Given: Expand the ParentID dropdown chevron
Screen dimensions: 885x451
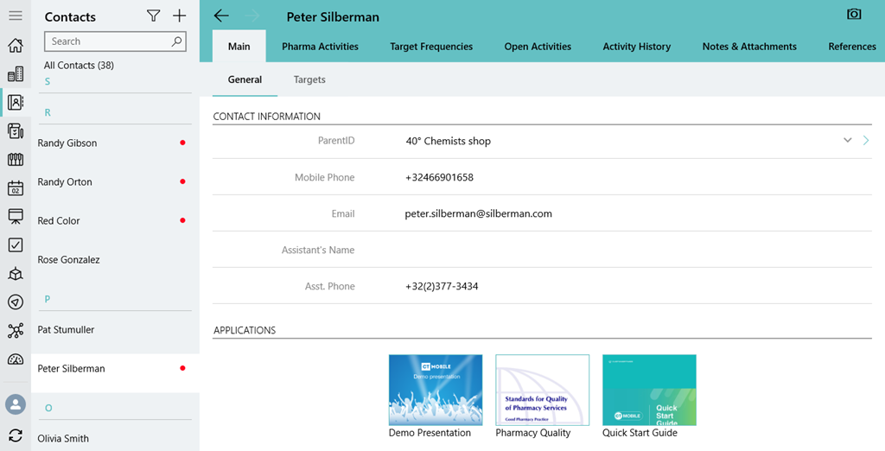Looking at the screenshot, I should coord(848,141).
